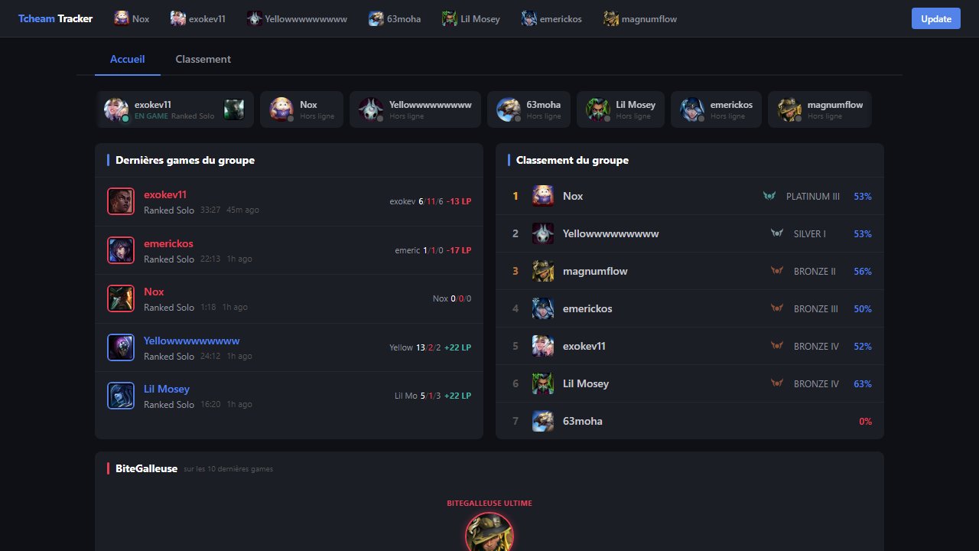The height and width of the screenshot is (551, 979).
Task: Click the 63moha row with 0% winrate
Action: (690, 421)
